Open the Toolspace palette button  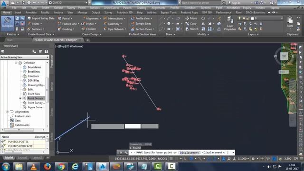click(x=8, y=23)
